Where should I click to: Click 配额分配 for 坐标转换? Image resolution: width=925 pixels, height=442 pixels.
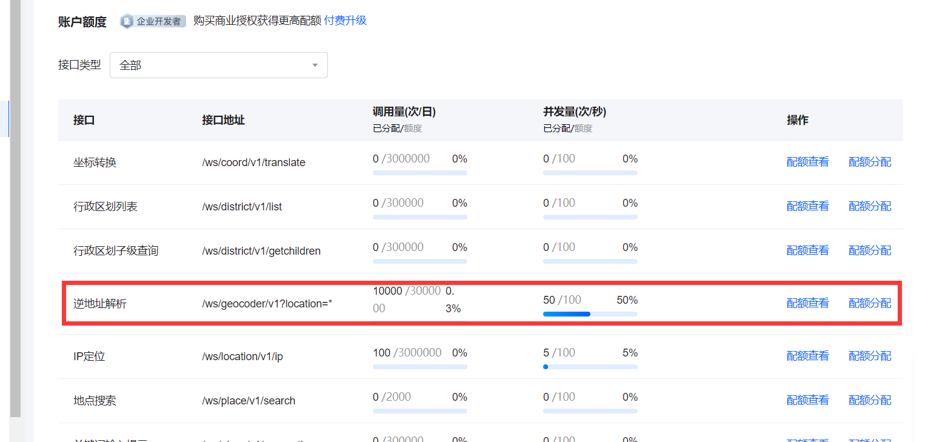[x=870, y=162]
